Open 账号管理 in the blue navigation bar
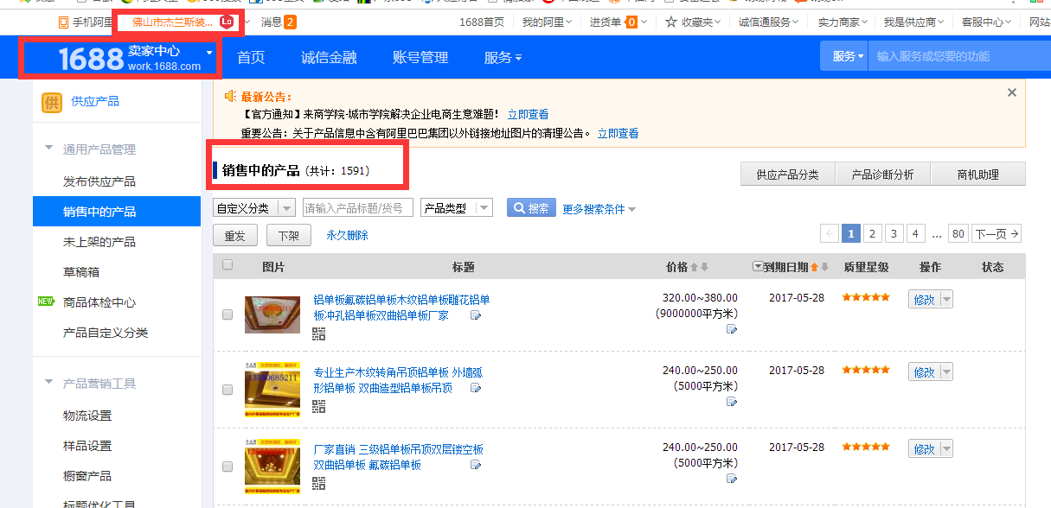Image resolution: width=1051 pixels, height=508 pixels. point(420,58)
